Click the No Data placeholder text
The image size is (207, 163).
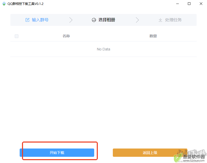click(103, 49)
